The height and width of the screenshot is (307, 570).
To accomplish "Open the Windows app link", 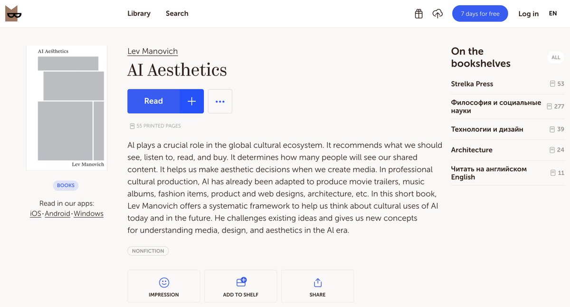I will (x=89, y=214).
